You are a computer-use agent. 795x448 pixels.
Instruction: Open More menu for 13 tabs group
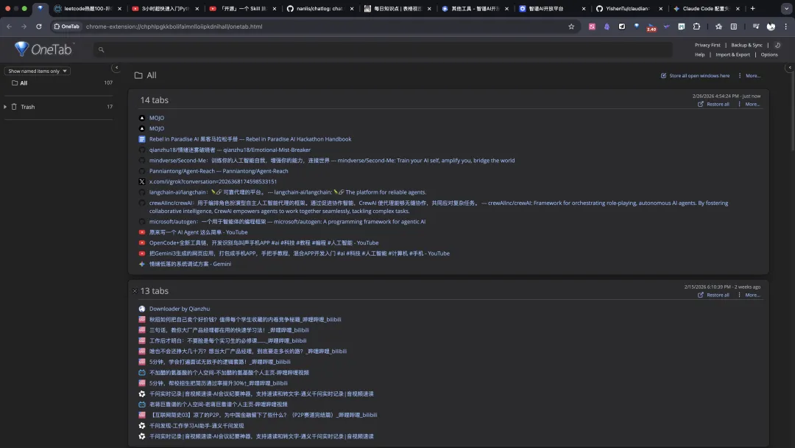click(749, 295)
